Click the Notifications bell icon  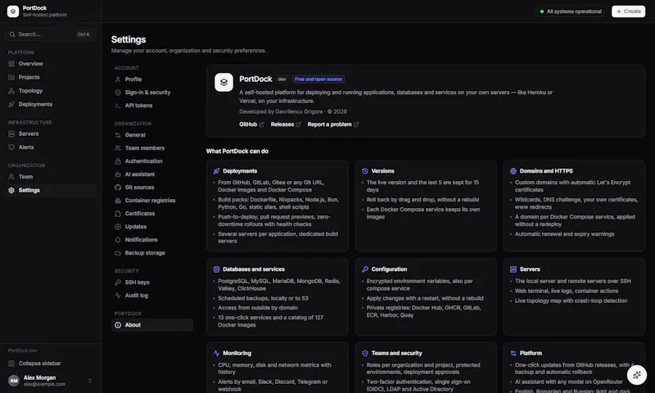(118, 240)
